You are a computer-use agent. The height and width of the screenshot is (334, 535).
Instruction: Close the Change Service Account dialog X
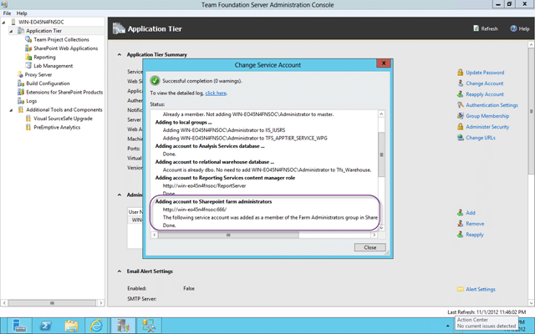tap(384, 63)
